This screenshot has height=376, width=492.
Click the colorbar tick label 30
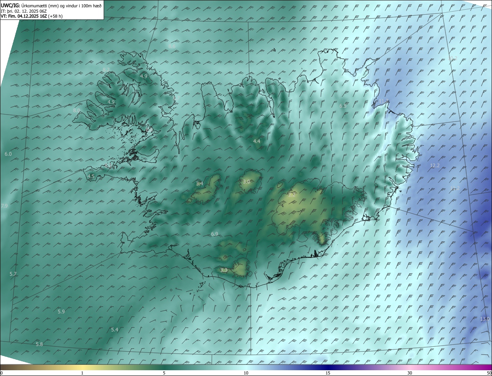coord(410,373)
